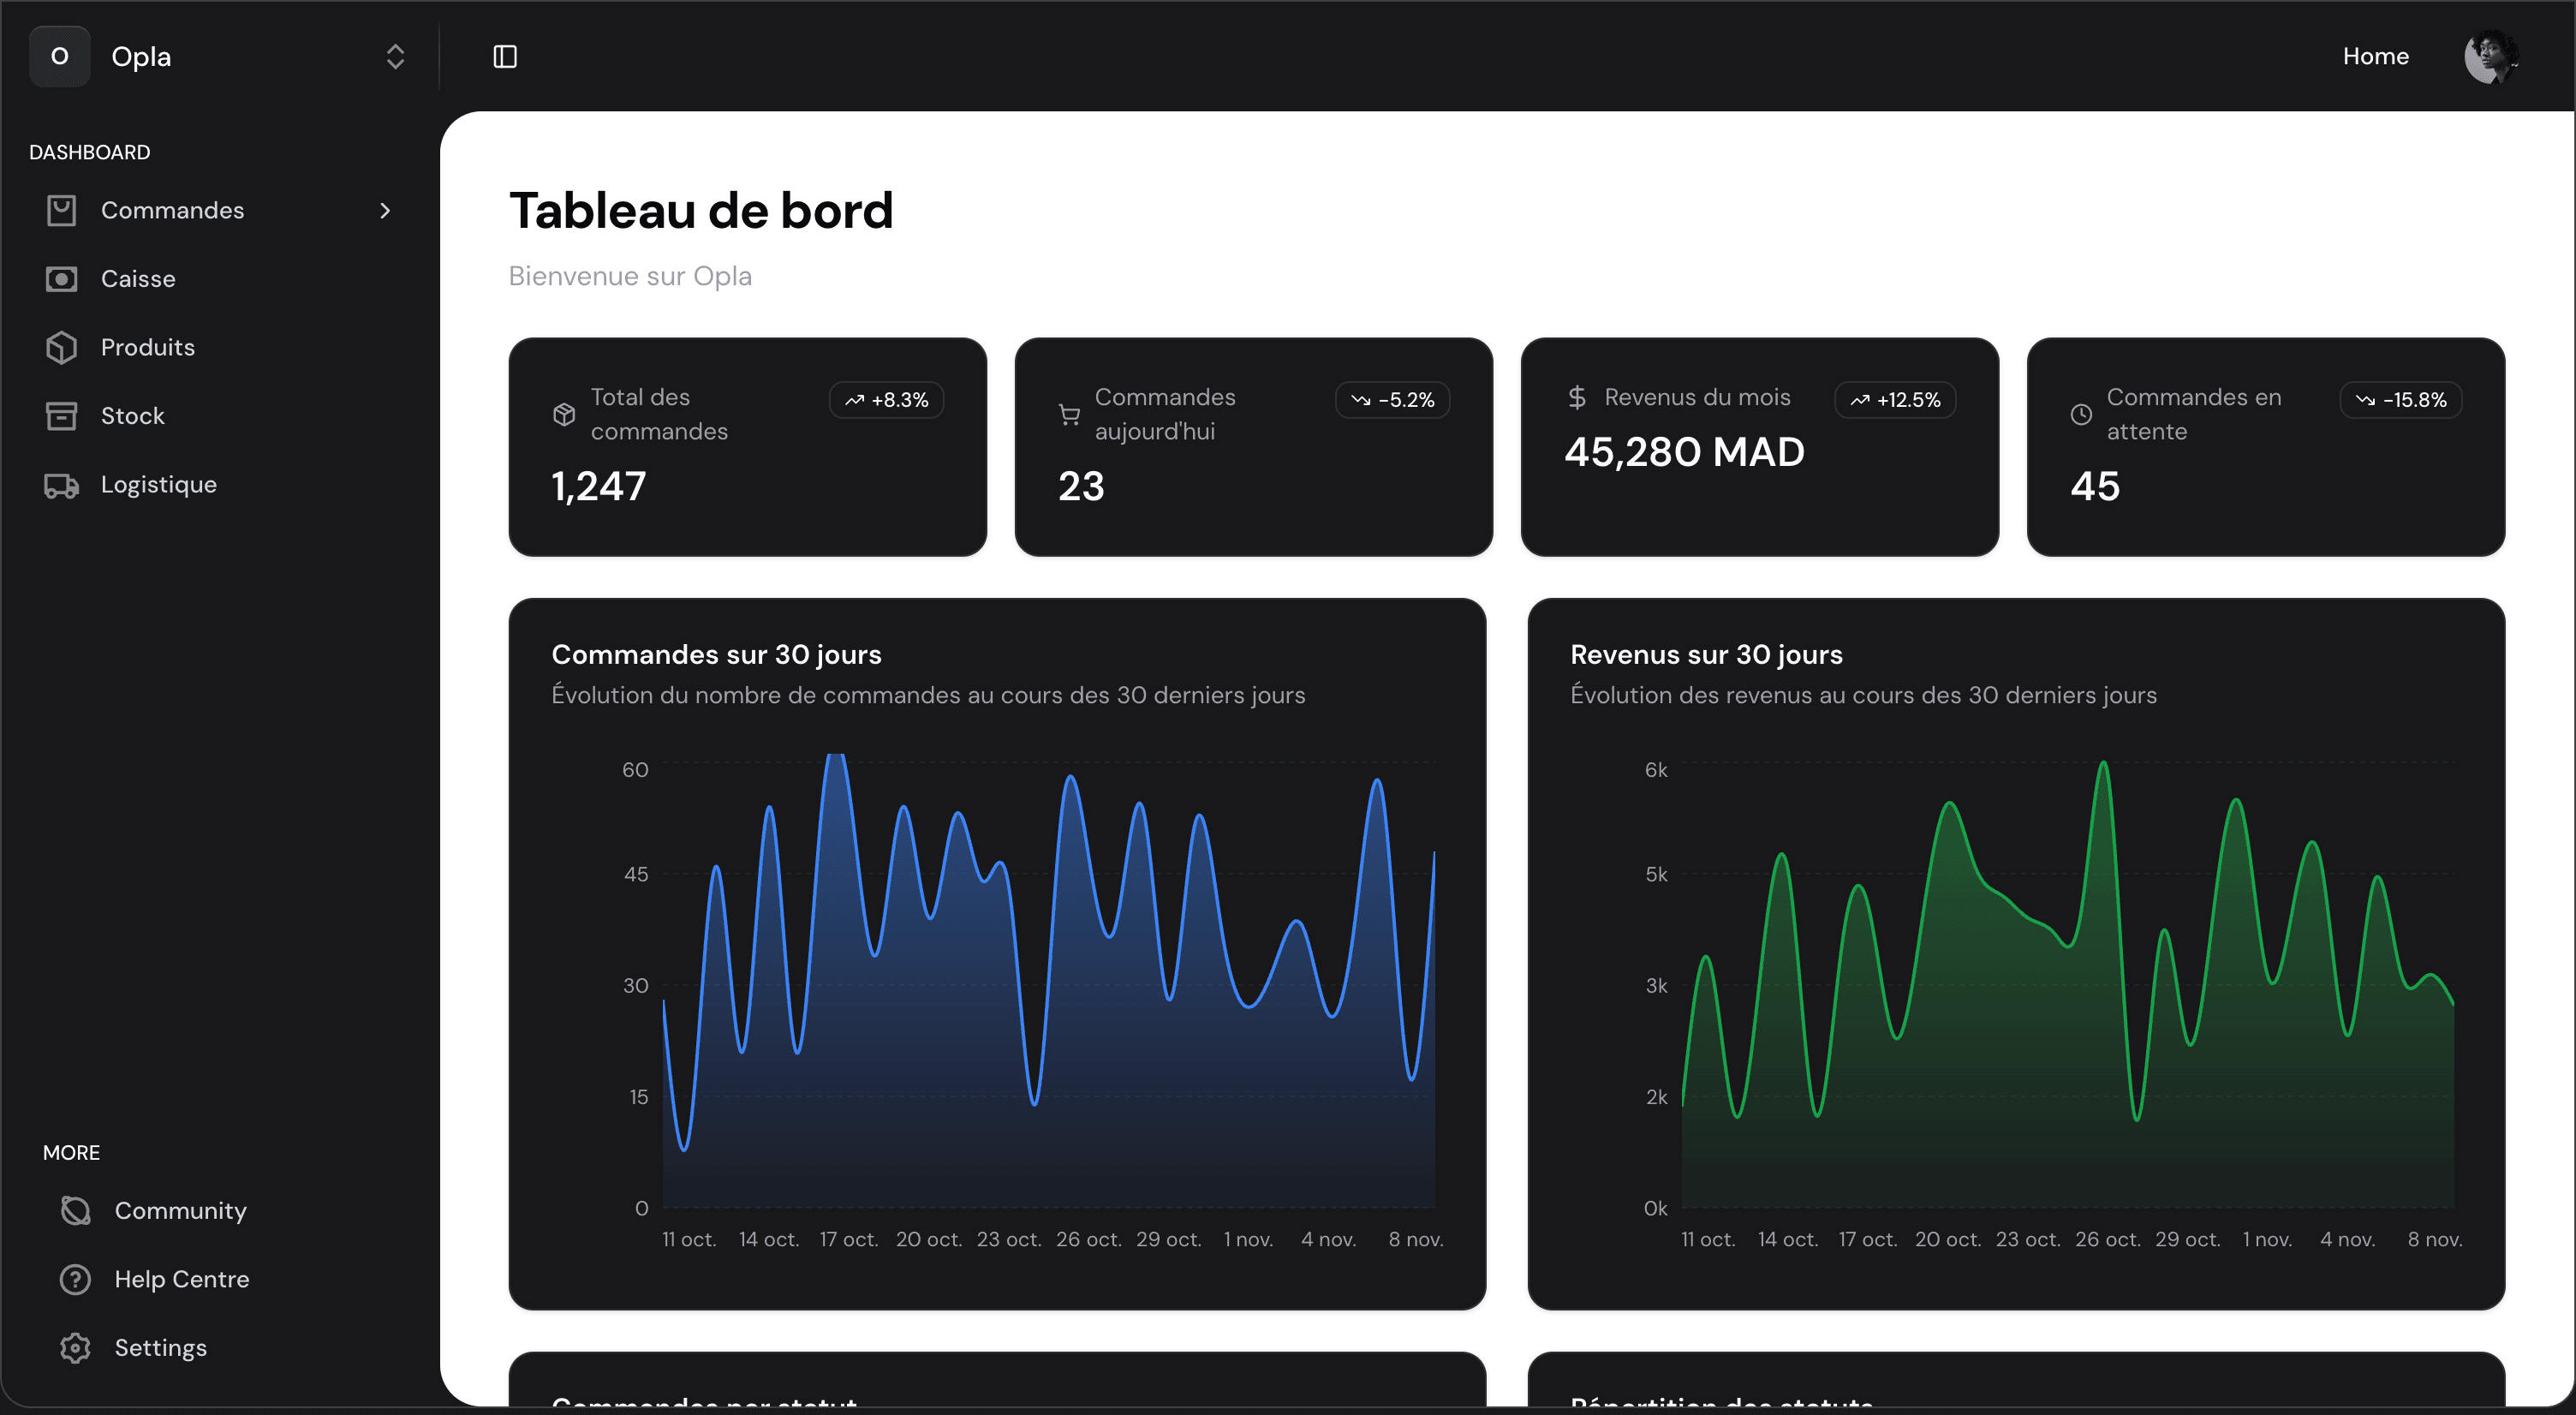Click the Revenus sur 30 jours chart peak
This screenshot has width=2576, height=1415.
coord(2103,765)
